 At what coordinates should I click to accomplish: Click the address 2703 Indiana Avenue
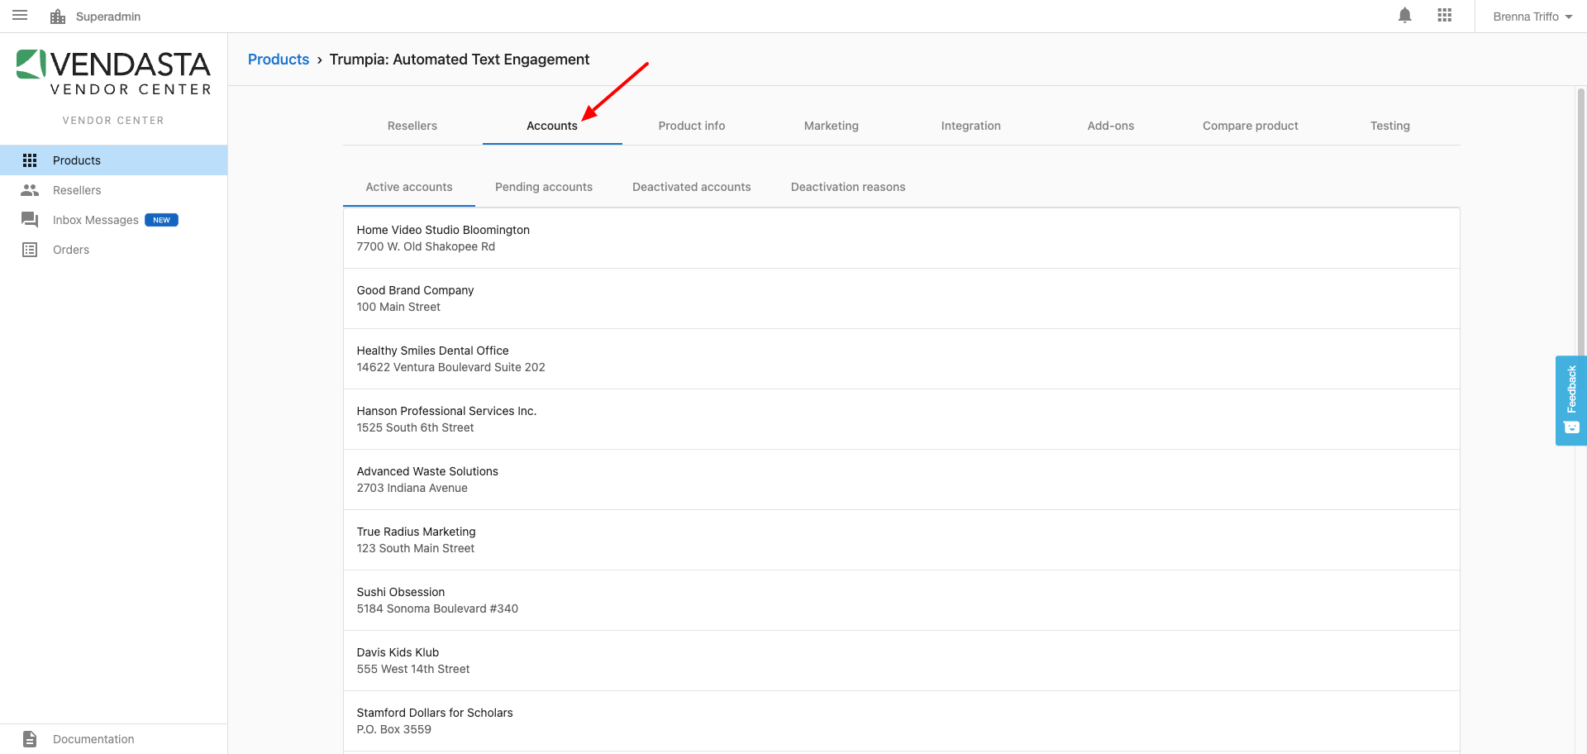pos(412,488)
